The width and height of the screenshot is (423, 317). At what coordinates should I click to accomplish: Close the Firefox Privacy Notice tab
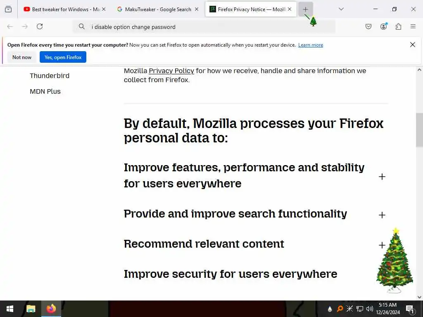(x=290, y=9)
